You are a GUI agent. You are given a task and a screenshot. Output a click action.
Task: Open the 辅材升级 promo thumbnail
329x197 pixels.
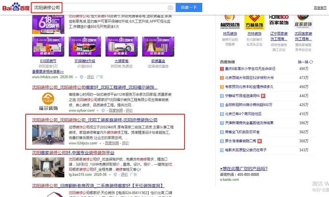(x=85, y=47)
